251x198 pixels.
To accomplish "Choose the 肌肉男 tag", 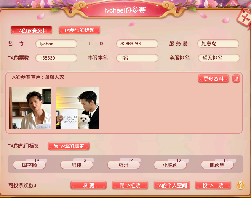I will pos(217,165).
